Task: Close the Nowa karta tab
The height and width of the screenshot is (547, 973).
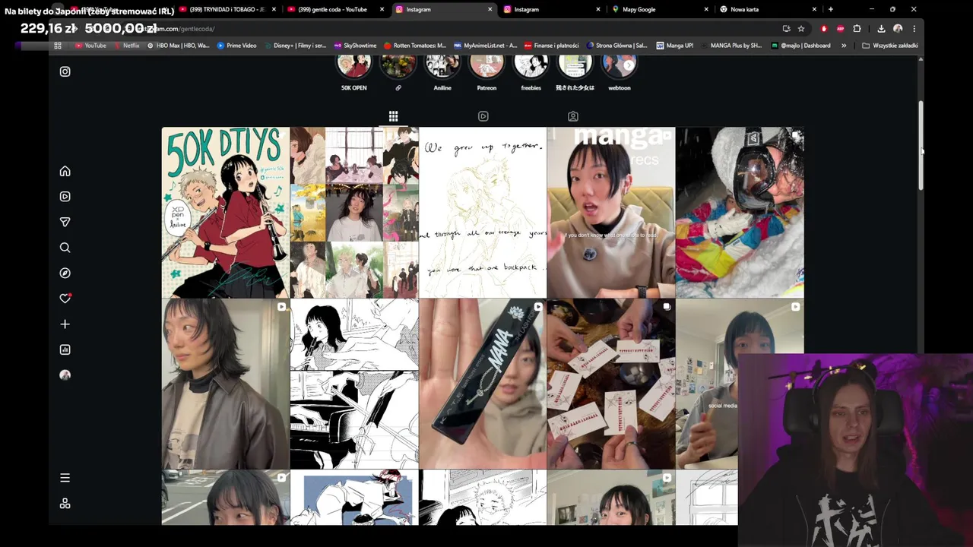Action: tap(814, 9)
